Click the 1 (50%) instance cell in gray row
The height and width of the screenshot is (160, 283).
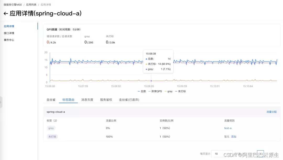tap(165, 128)
